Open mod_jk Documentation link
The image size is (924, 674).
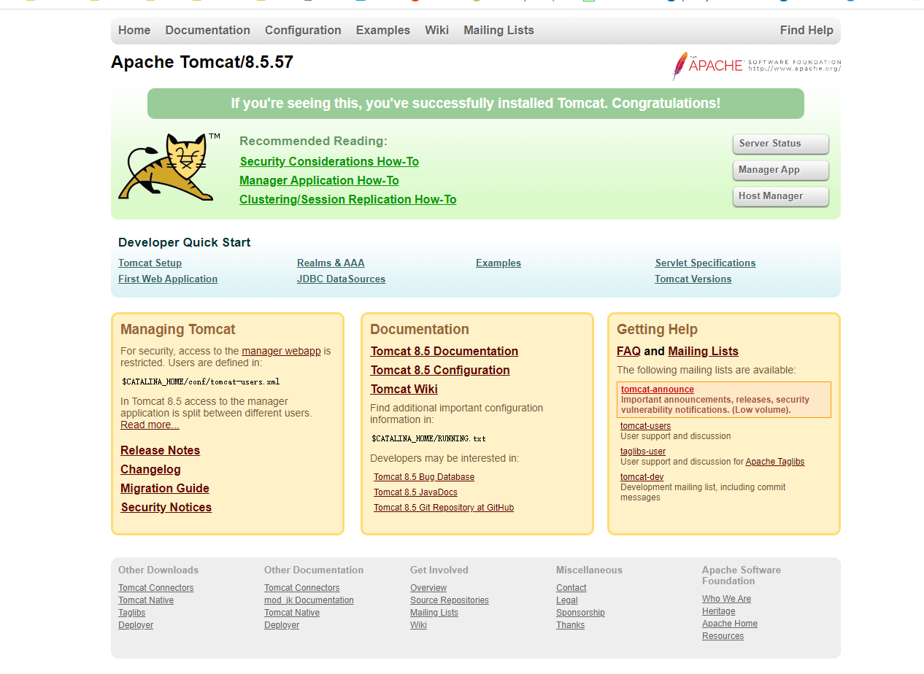(x=309, y=600)
